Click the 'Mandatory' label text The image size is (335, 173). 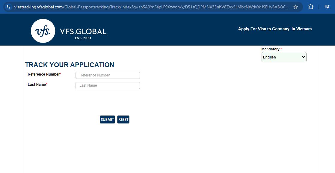click(x=270, y=49)
